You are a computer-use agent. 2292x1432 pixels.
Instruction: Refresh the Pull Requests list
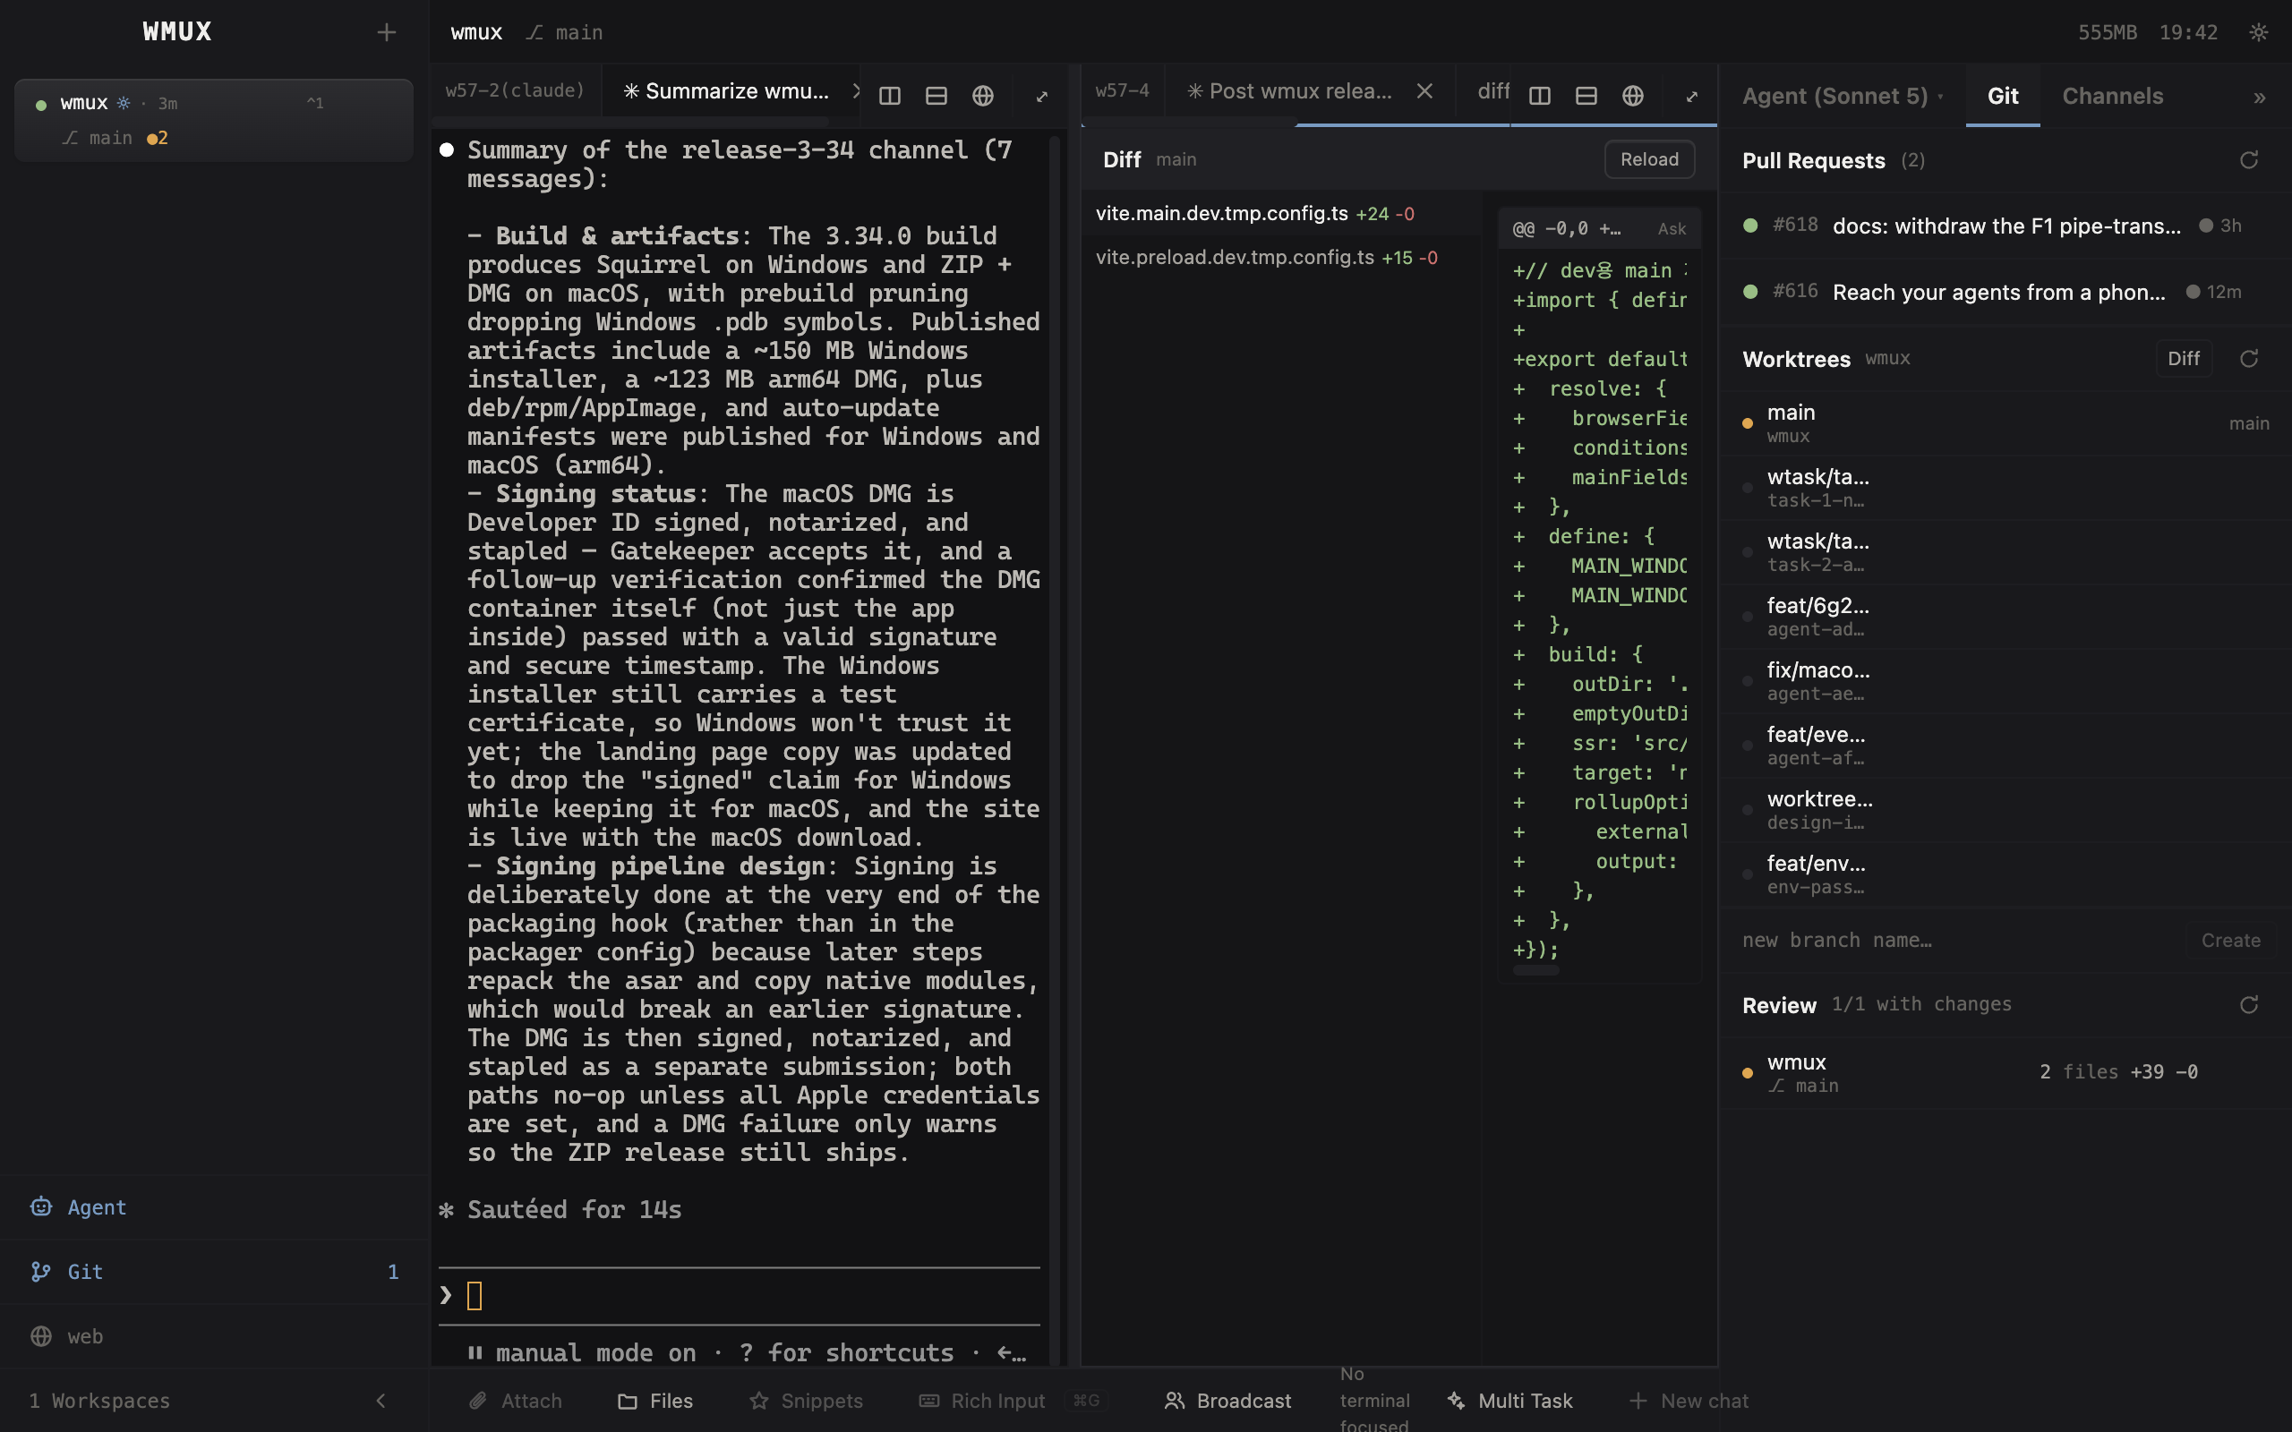2249,160
